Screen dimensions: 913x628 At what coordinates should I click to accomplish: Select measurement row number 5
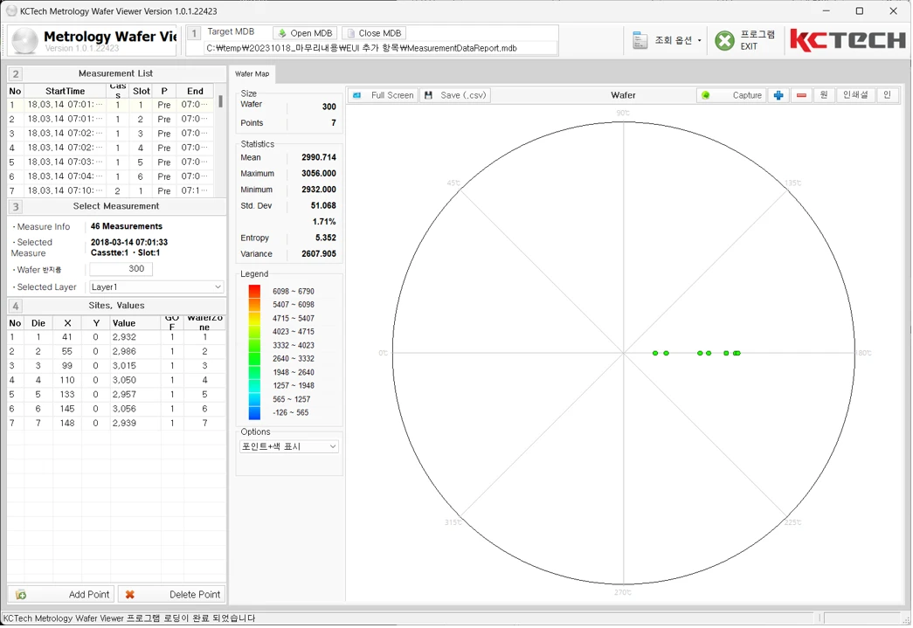pyautogui.click(x=110, y=162)
